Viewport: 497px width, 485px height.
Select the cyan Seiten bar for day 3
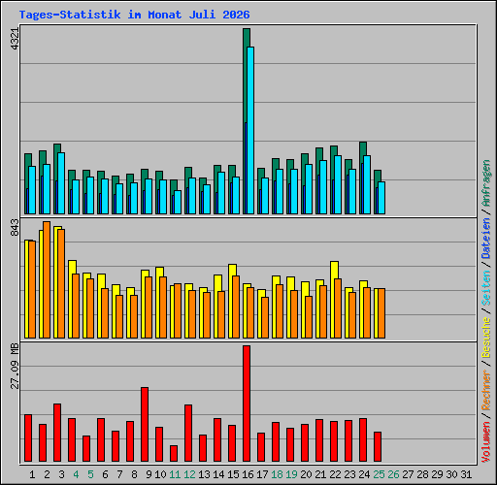pos(61,183)
